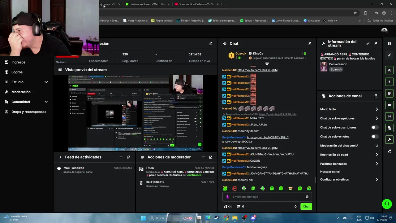The height and width of the screenshot is (223, 396).
Task: Send message with green Chat button
Action: [x=306, y=207]
